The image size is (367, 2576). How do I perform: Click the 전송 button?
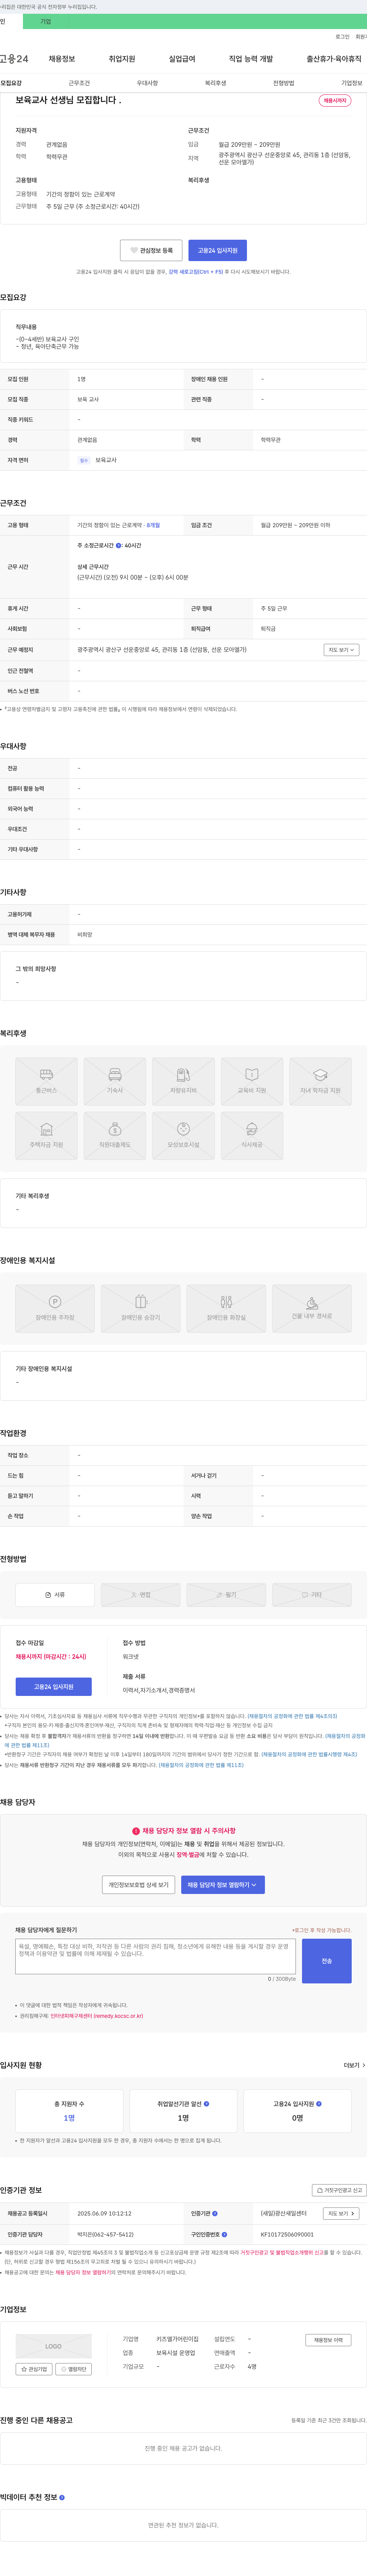point(326,1961)
